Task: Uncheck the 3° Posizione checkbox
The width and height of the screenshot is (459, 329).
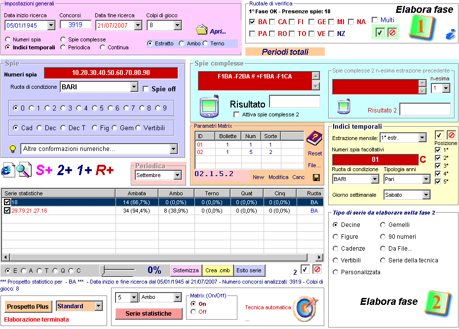Action: 438,166
